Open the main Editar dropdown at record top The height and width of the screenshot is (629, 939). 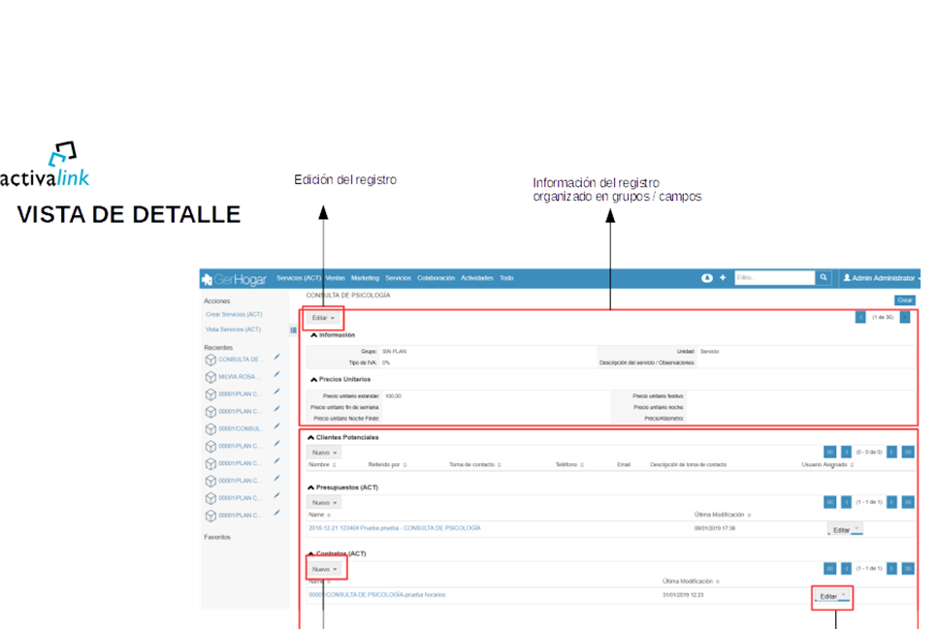tap(323, 318)
